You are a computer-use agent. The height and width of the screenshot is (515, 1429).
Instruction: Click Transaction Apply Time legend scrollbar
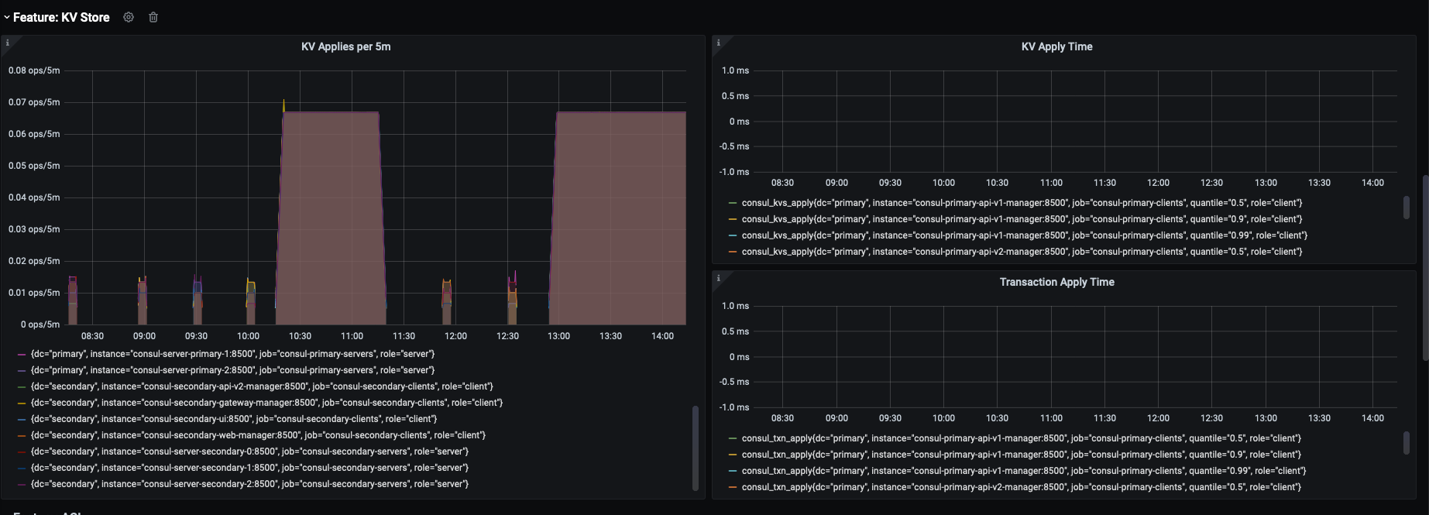(1407, 443)
